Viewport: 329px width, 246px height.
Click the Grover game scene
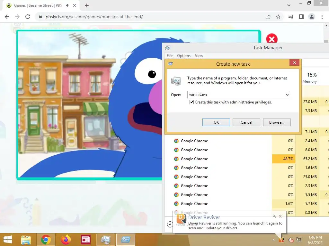pos(90,105)
